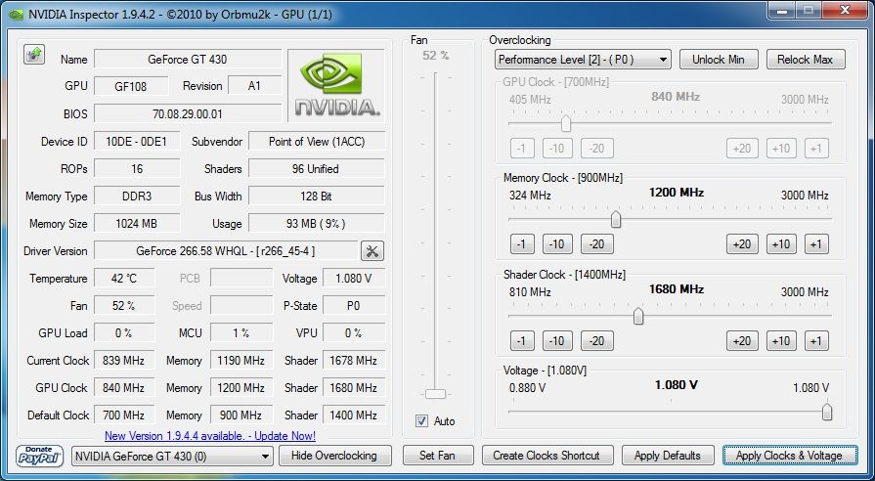Decrease Shader Clock with -10 button
The width and height of the screenshot is (875, 481).
coord(557,341)
